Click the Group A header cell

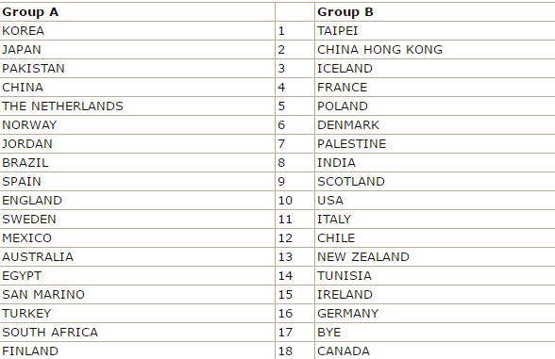click(x=138, y=12)
